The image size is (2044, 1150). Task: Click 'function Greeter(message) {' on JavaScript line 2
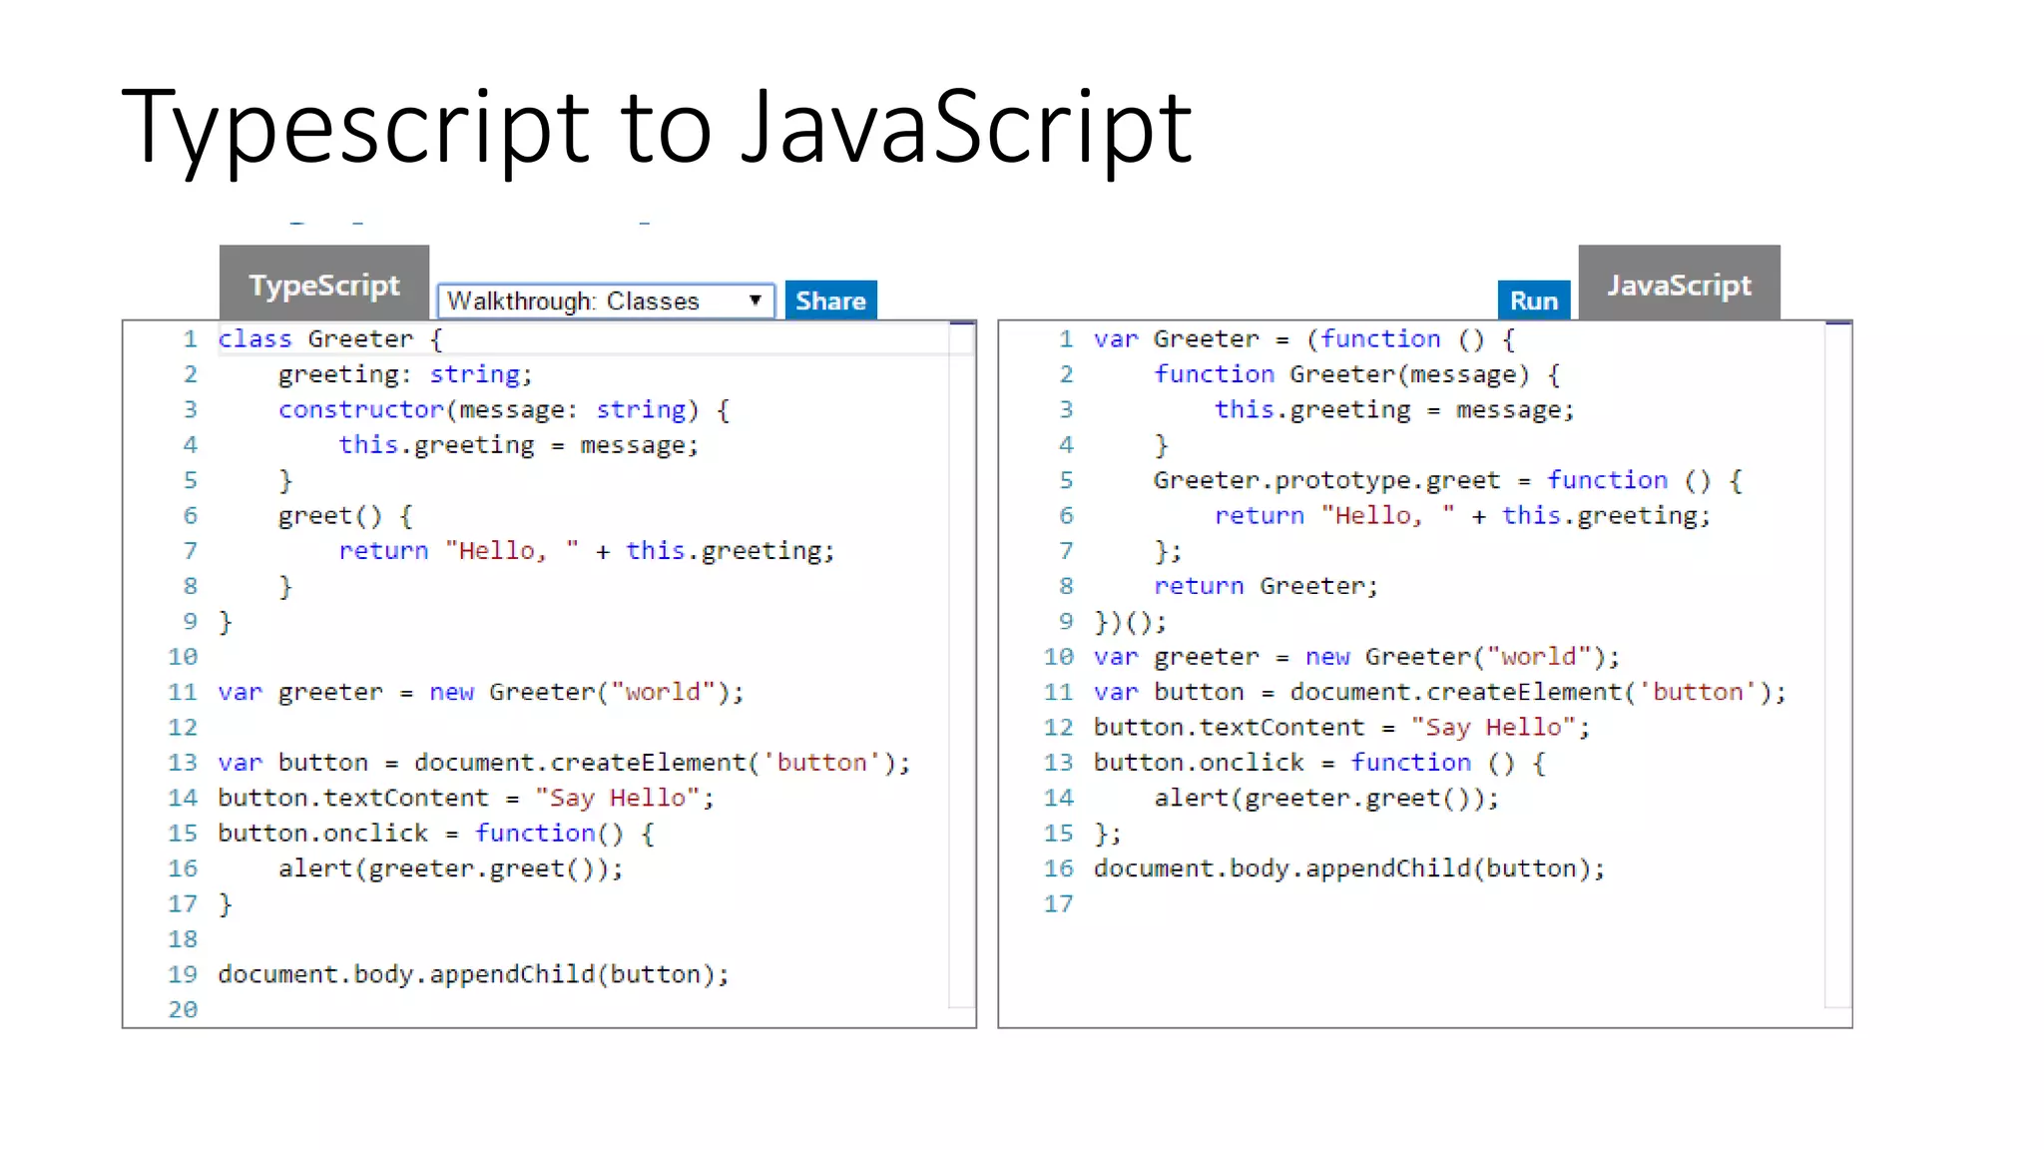pos(1357,374)
